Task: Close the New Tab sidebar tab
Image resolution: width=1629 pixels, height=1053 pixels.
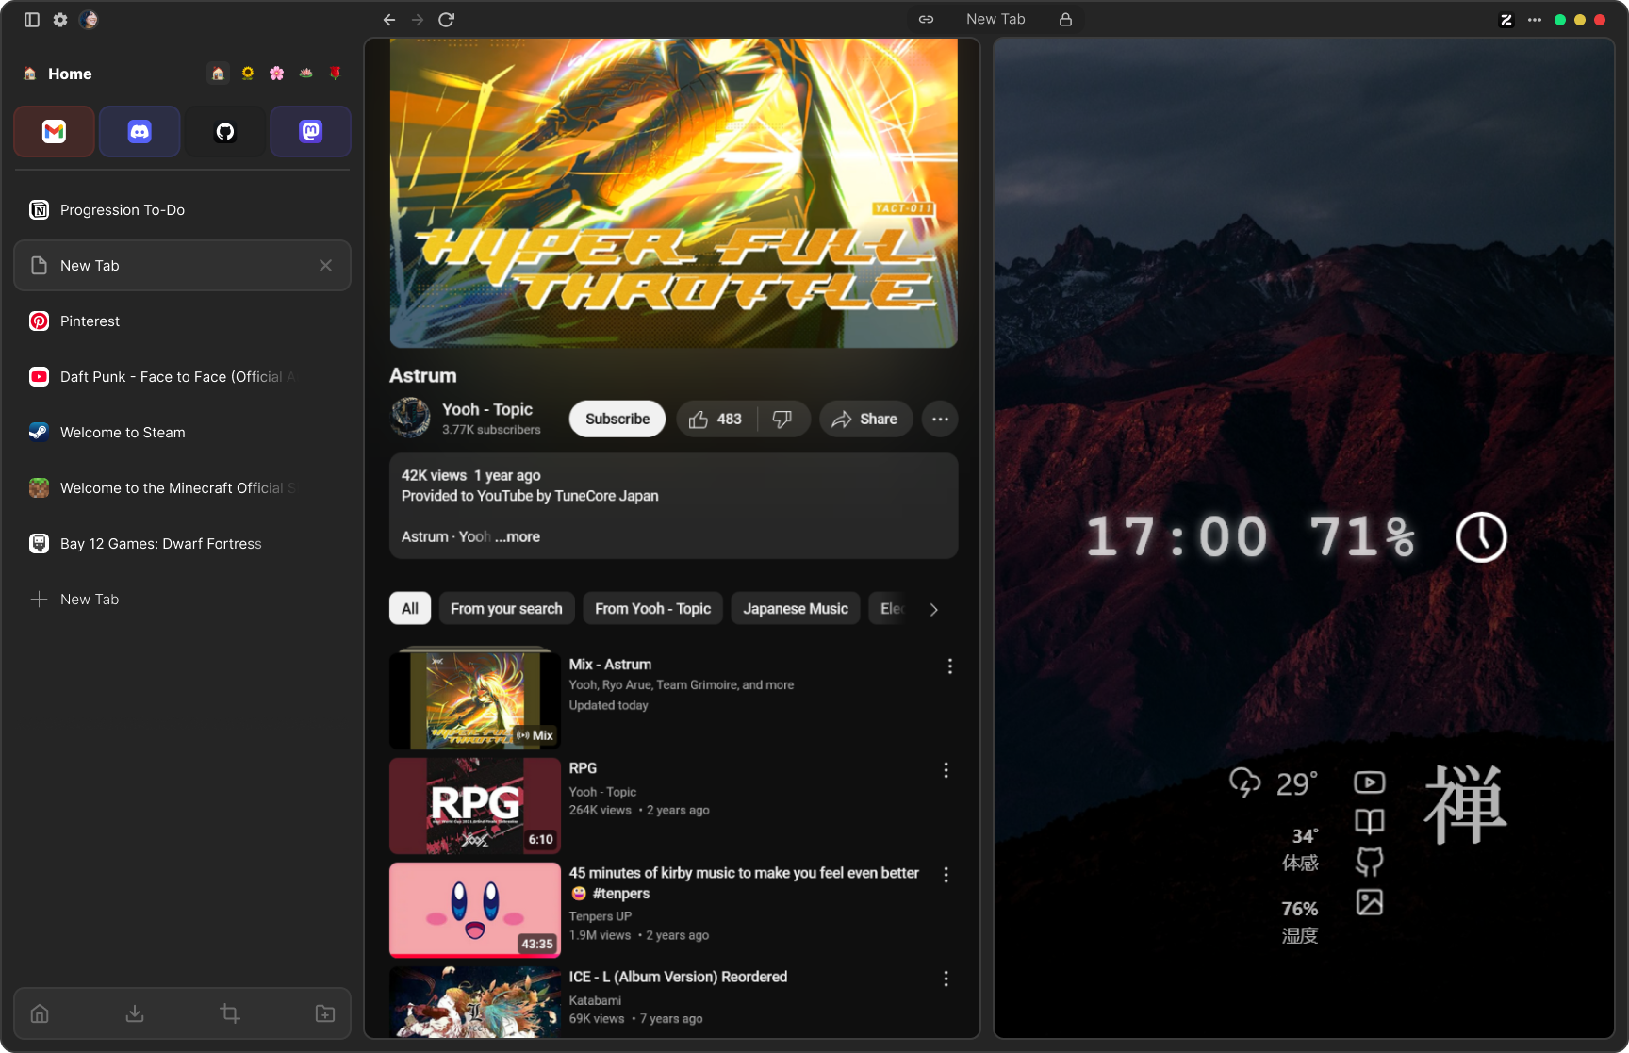Action: pos(325,266)
